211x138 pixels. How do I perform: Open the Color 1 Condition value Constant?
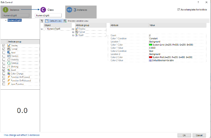pyautogui.click(x=178, y=39)
